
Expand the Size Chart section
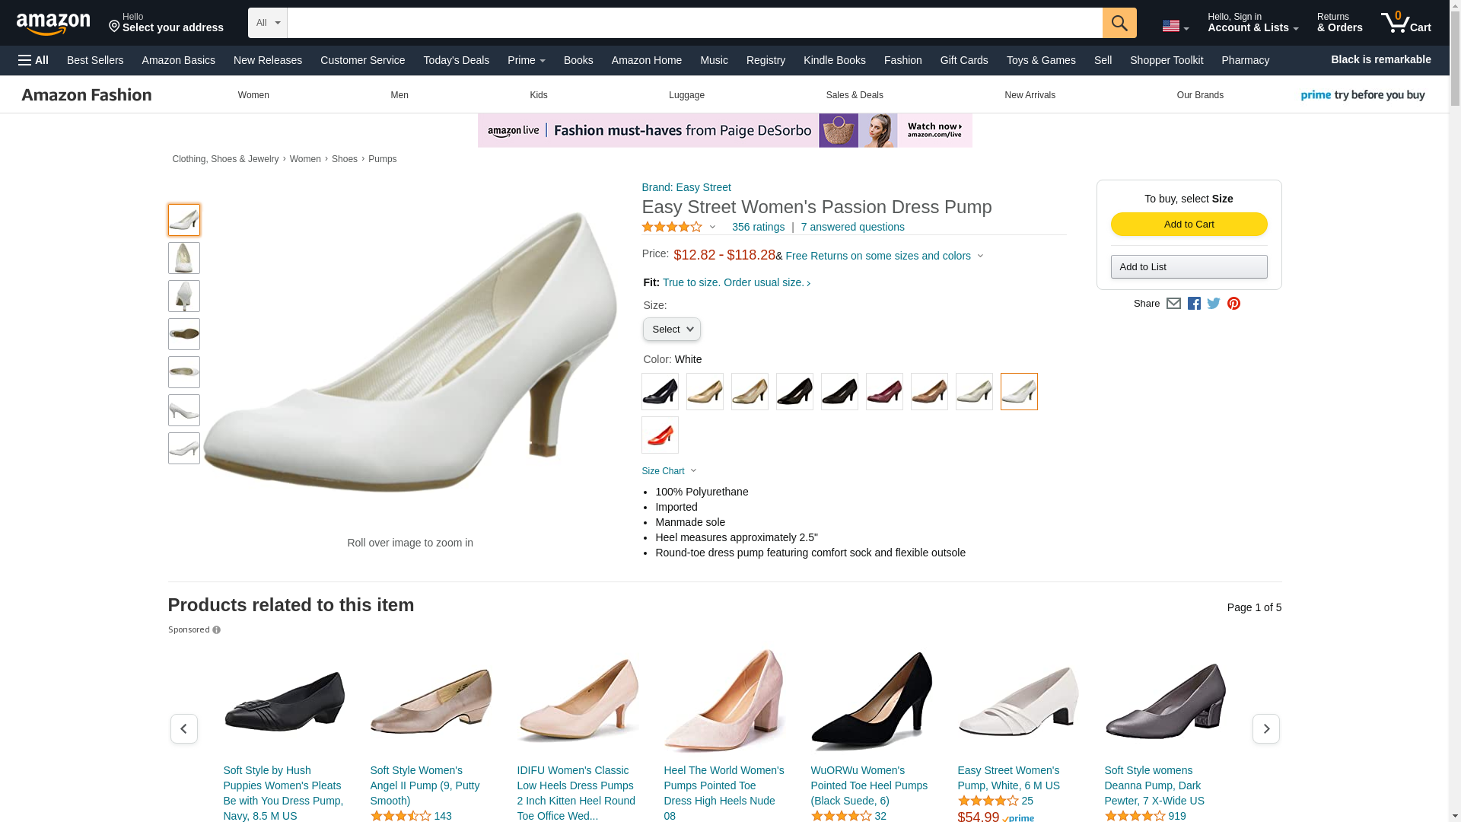pos(669,471)
